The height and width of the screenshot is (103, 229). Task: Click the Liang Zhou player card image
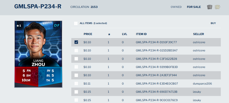38,54
